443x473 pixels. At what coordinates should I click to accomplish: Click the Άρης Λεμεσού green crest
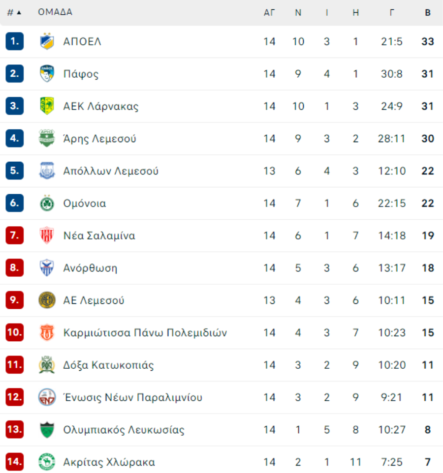(47, 138)
